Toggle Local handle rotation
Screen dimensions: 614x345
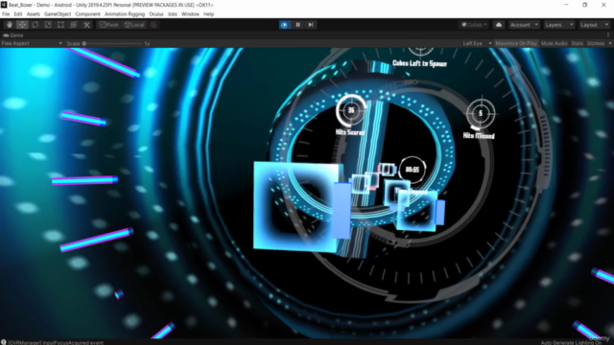tap(134, 25)
